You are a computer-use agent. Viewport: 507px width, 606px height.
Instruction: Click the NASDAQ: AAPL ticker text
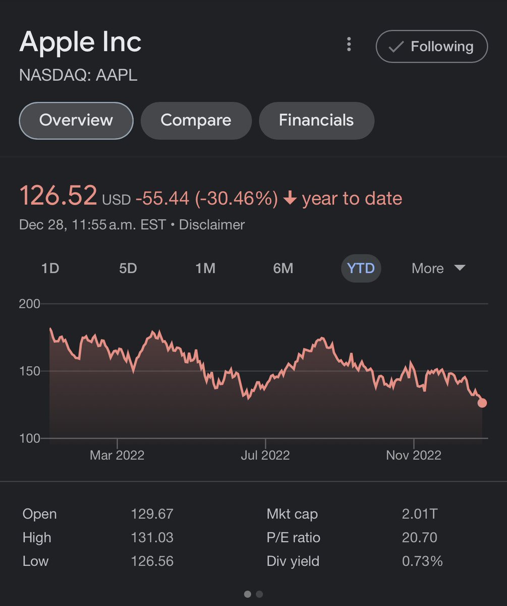pyautogui.click(x=78, y=76)
